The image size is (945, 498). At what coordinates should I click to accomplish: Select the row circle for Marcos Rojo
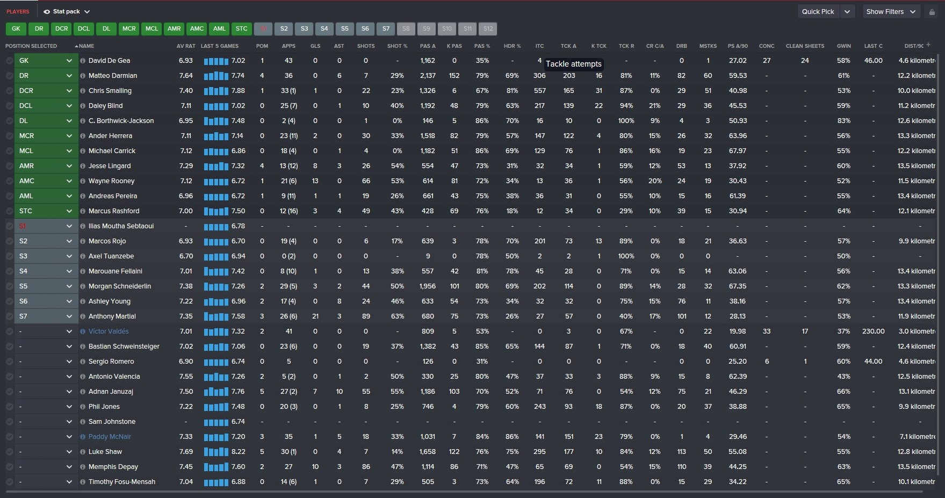pos(9,241)
